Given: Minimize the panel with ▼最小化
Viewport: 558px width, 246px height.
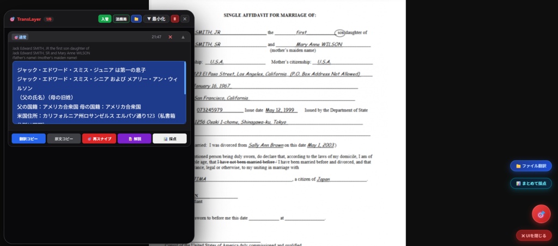Looking at the screenshot, I should [156, 19].
